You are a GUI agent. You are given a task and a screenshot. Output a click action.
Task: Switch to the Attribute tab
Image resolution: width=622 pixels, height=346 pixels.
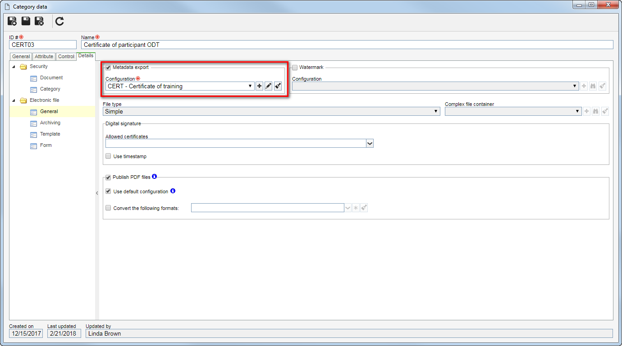[44, 56]
